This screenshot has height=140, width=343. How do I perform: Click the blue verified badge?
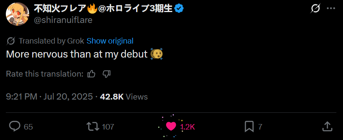(179, 9)
